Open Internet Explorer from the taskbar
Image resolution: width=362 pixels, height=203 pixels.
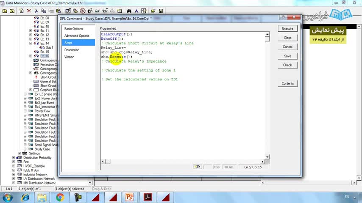[x=25, y=198]
